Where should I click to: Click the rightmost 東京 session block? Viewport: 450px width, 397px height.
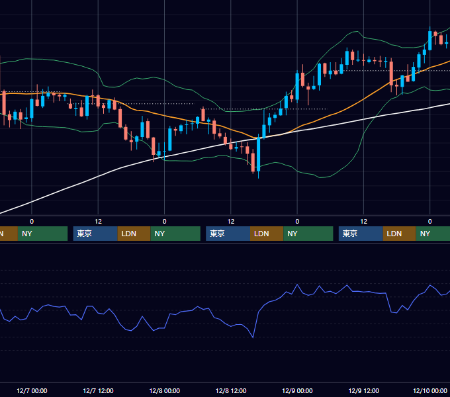pyautogui.click(x=361, y=234)
